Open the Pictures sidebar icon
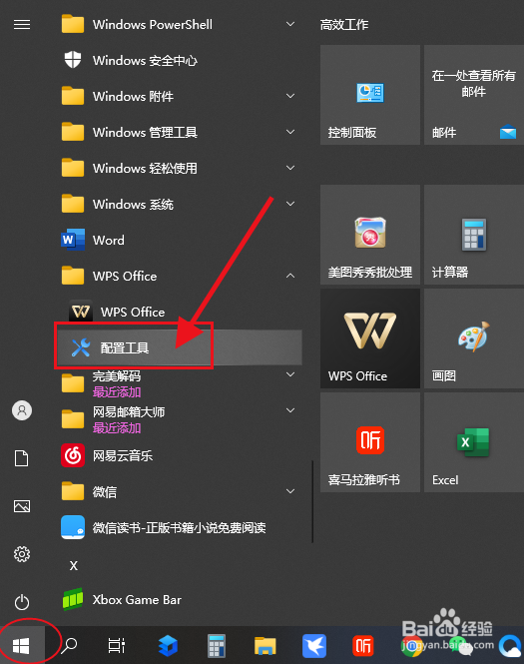 tap(22, 506)
